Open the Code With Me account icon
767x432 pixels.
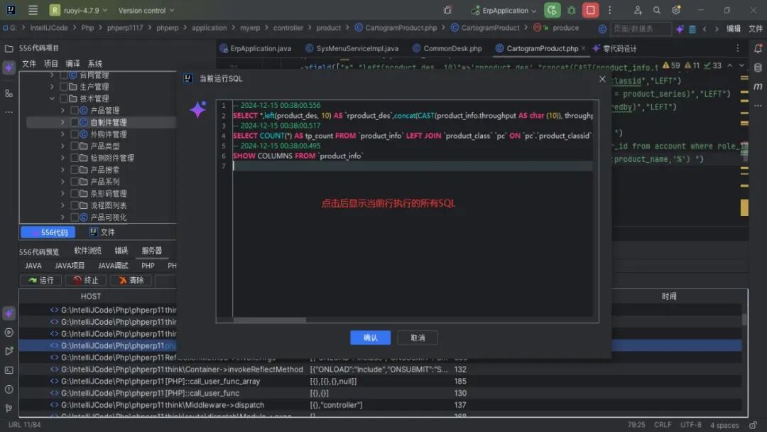[638, 10]
